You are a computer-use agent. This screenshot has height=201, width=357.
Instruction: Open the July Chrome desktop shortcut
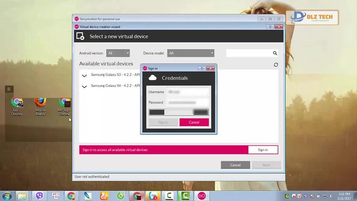click(17, 107)
